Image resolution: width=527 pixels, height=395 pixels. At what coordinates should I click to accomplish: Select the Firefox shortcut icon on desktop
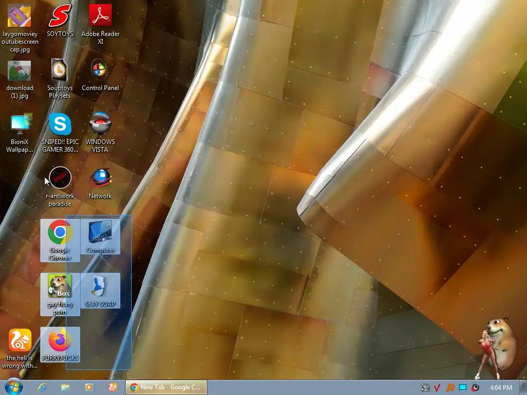coord(60,345)
